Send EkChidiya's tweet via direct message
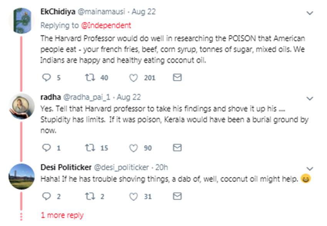This screenshot has height=226, width=327. coord(177,78)
